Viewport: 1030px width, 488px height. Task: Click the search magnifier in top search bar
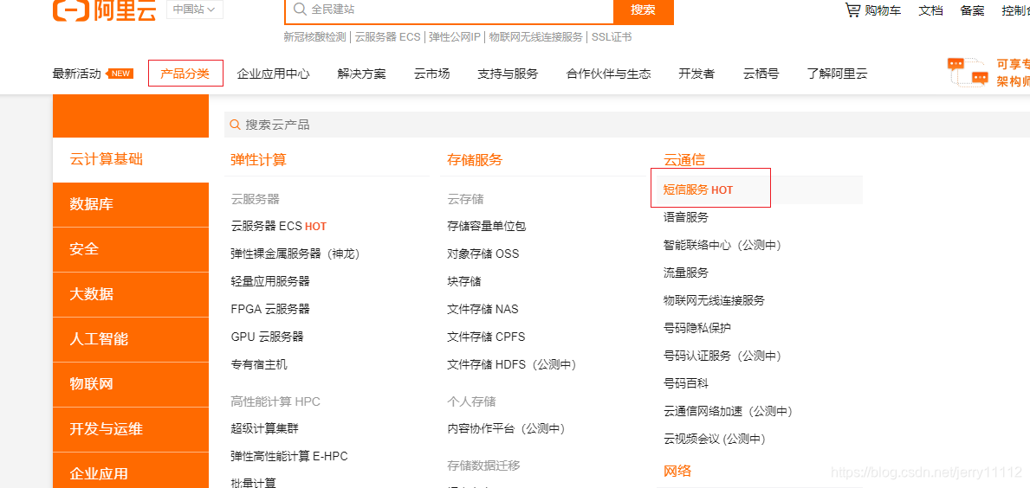click(300, 10)
